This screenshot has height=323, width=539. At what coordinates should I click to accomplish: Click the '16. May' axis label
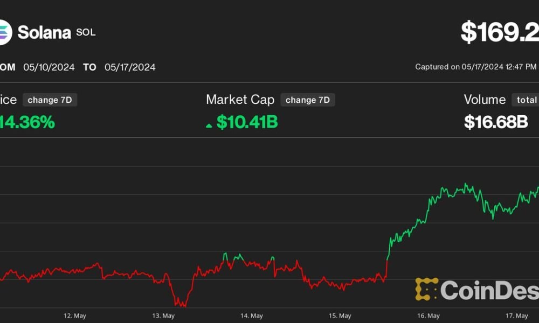pos(428,315)
